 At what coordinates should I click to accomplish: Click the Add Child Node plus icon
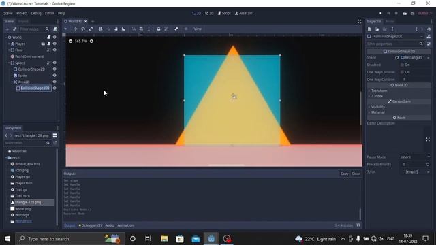tap(7, 29)
